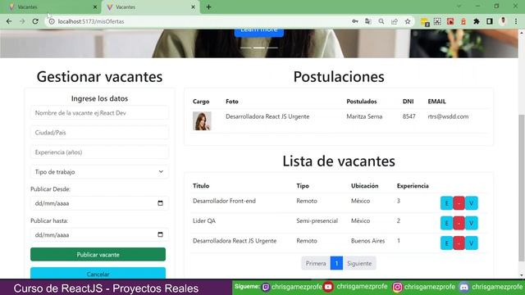525x295 pixels.
Task: Click the Primera pagination button
Action: tap(316, 263)
